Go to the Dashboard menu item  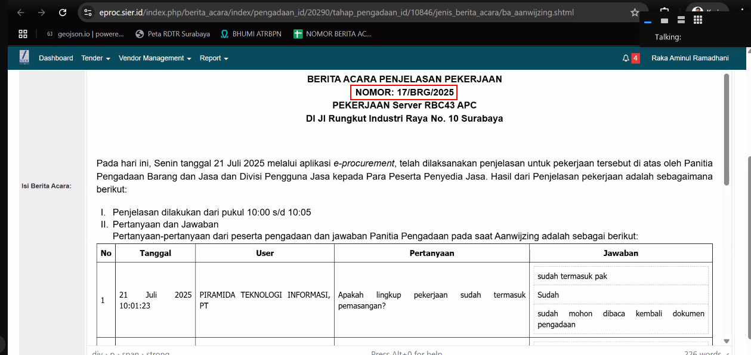point(55,58)
